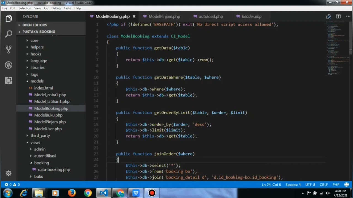The image size is (353, 198).
Task: Open the Manage gear menu
Action: (x=9, y=174)
